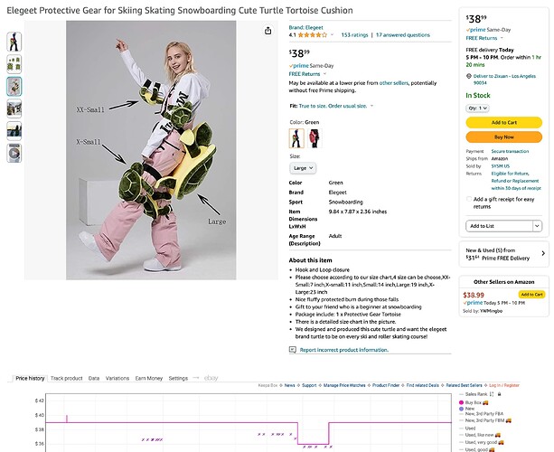554x452 pixels.
Task: Select the red color swatch option
Action: [315, 138]
